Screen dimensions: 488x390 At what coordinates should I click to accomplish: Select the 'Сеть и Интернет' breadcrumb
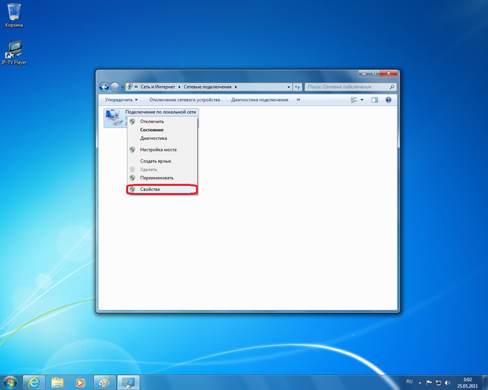click(158, 86)
